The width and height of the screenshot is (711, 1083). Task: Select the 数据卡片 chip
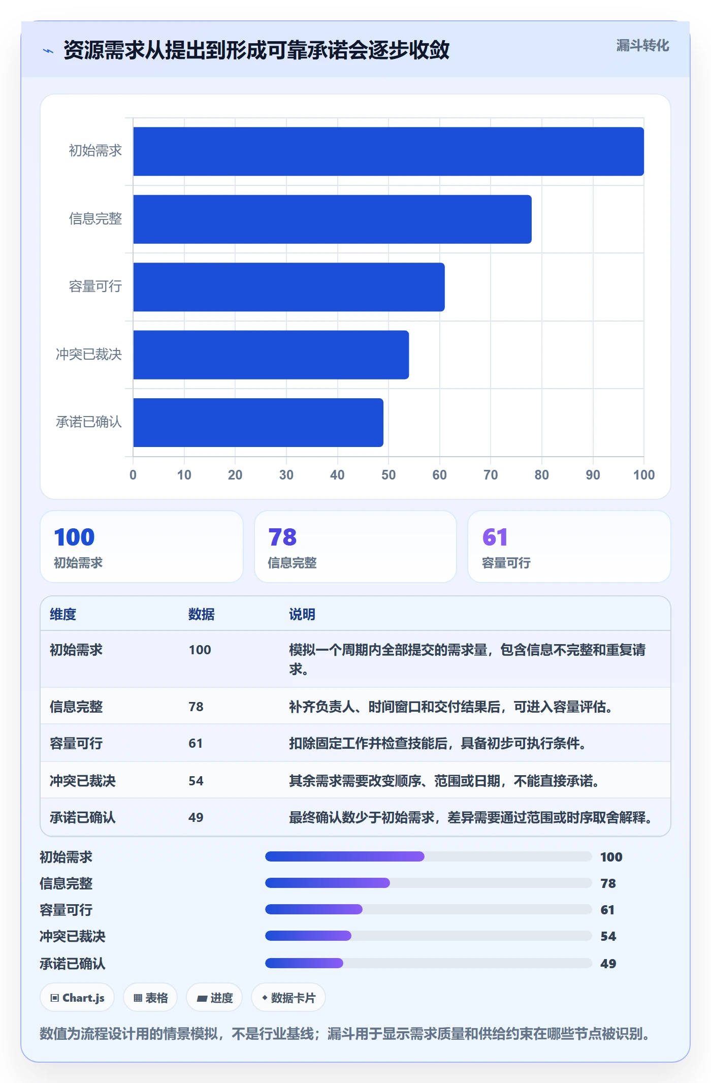[x=288, y=998]
